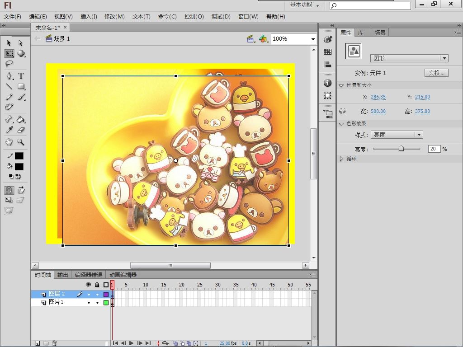Open the Transform panel icon

327,96
